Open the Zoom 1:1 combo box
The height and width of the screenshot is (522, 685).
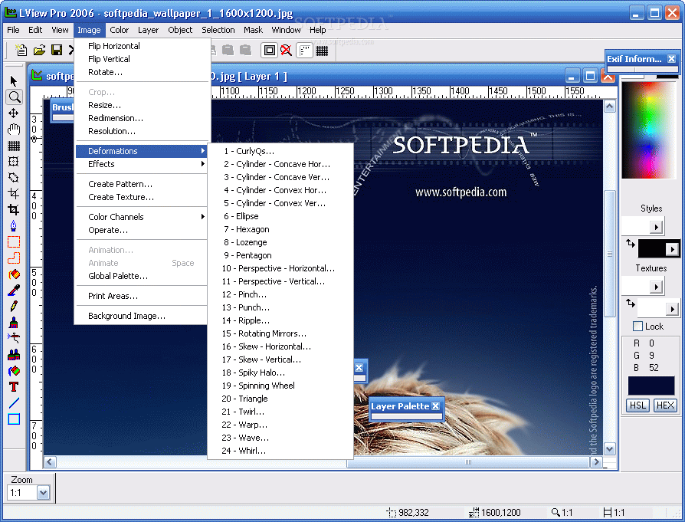[28, 493]
